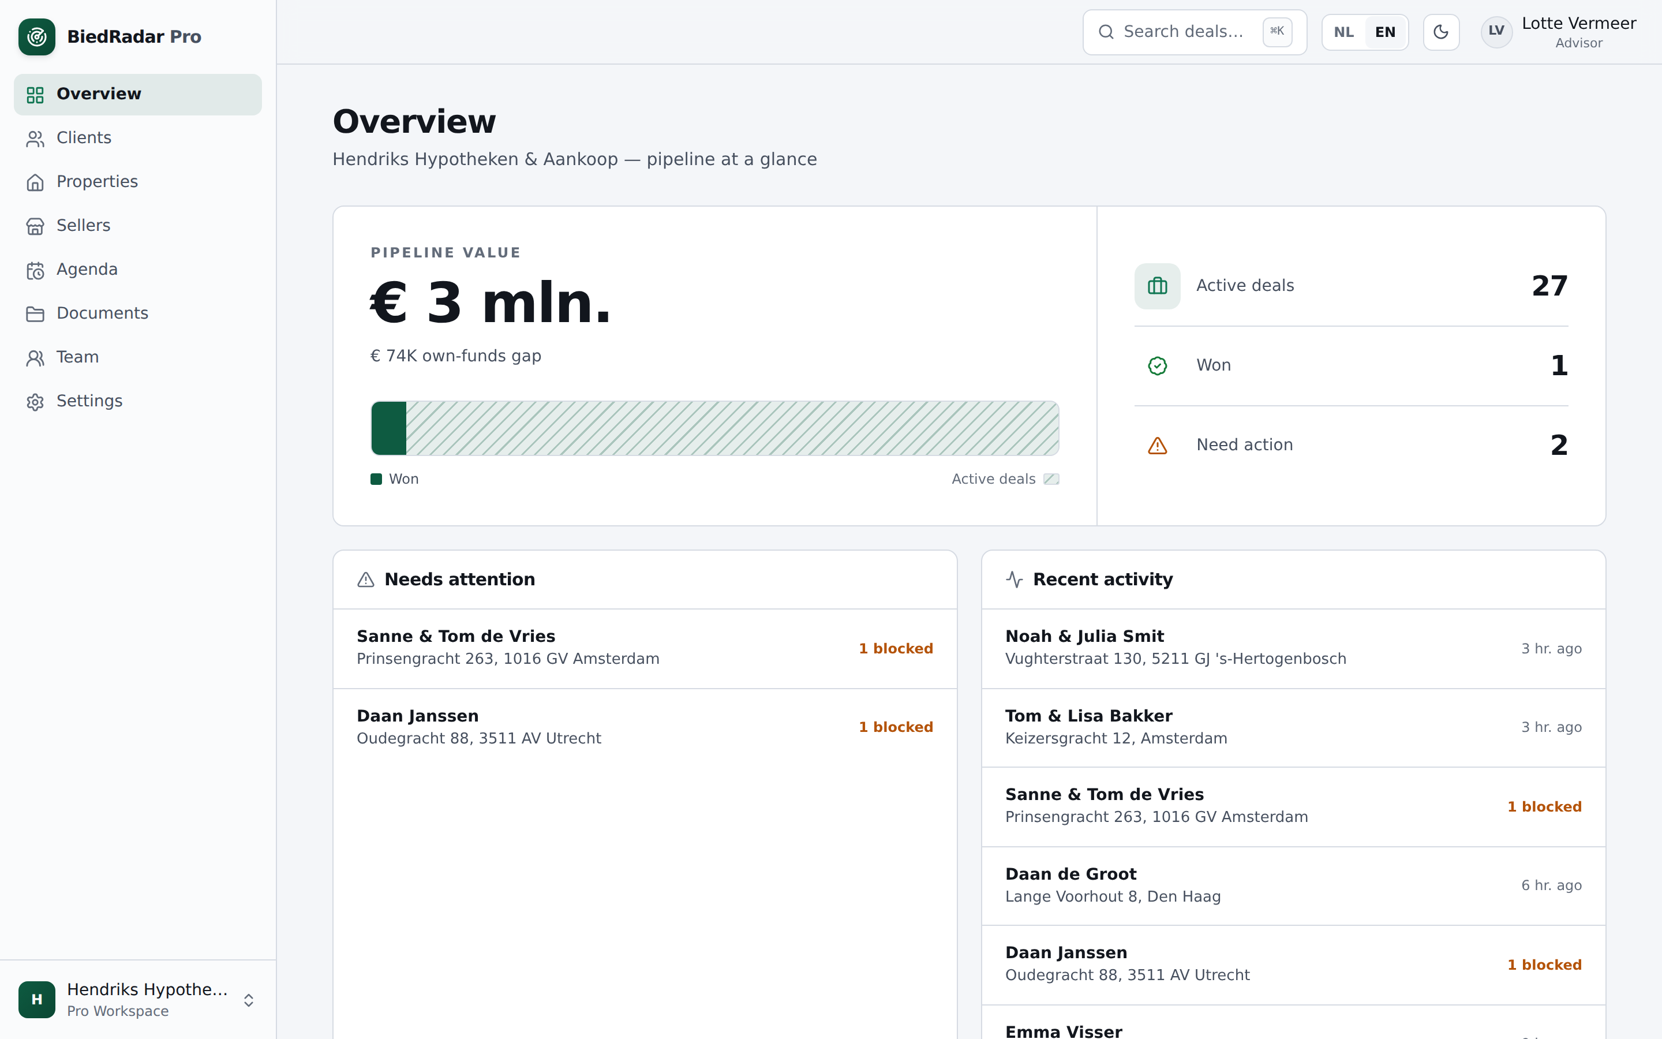
Task: Open Noah & Julia Smit activity
Action: coord(1293,649)
